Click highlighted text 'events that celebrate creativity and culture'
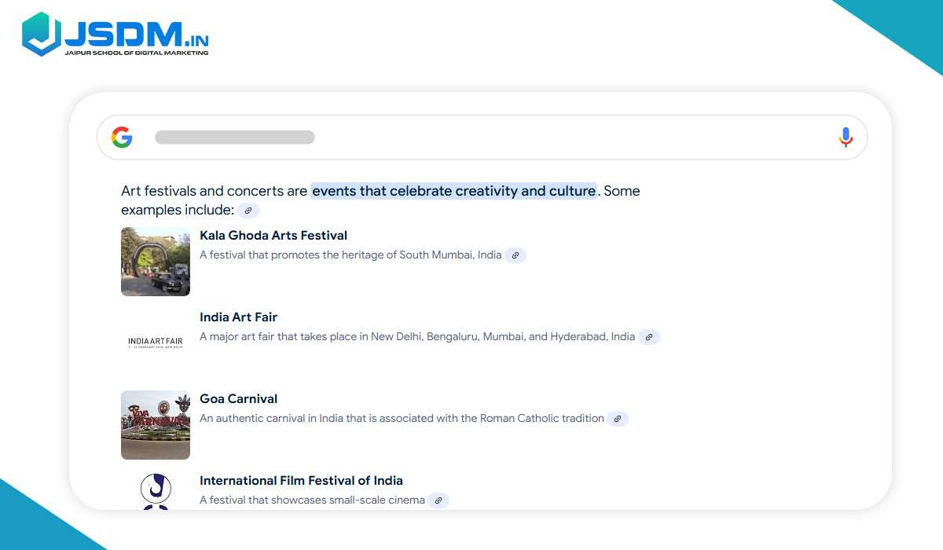The image size is (943, 550). pyautogui.click(x=453, y=191)
